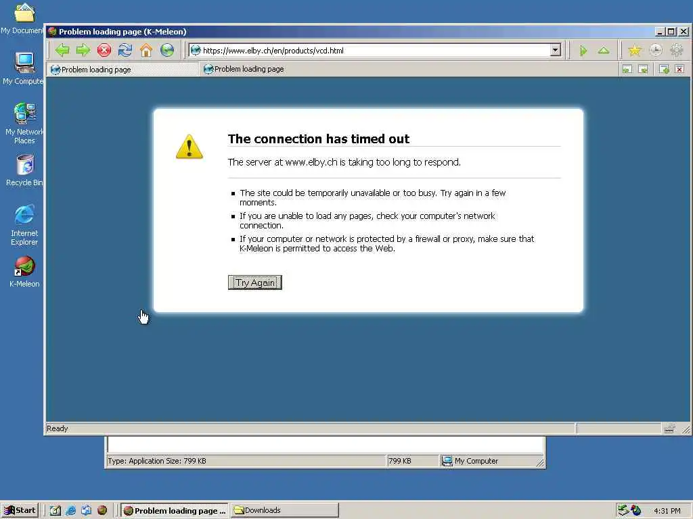The image size is (693, 519).
Task: Open My Computer desktop icon
Action: click(24, 68)
